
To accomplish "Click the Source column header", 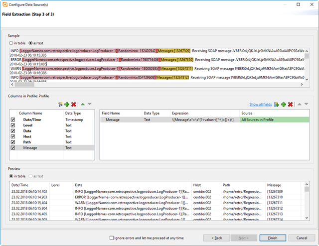I will click(275, 113).
